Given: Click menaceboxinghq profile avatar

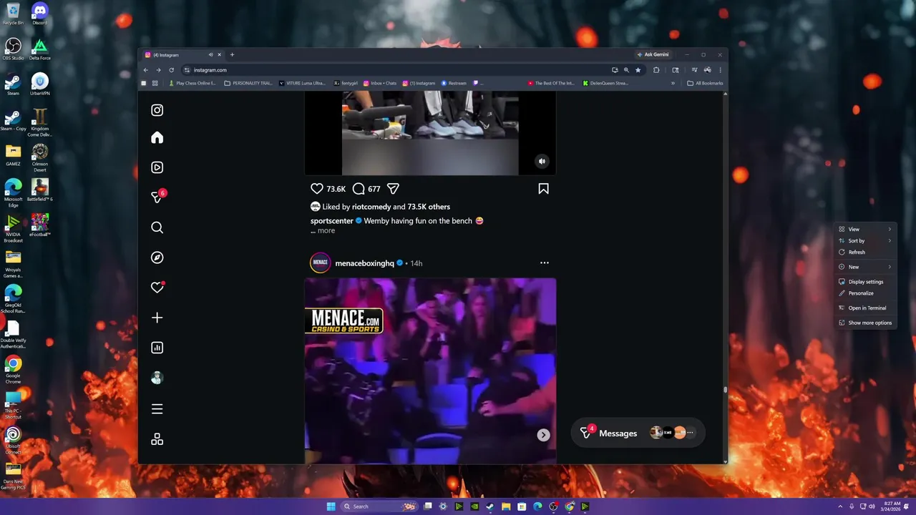Looking at the screenshot, I should [320, 263].
